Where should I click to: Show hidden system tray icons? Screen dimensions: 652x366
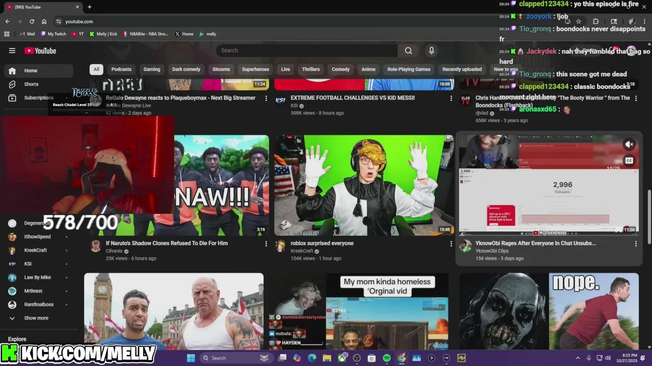pyautogui.click(x=578, y=358)
